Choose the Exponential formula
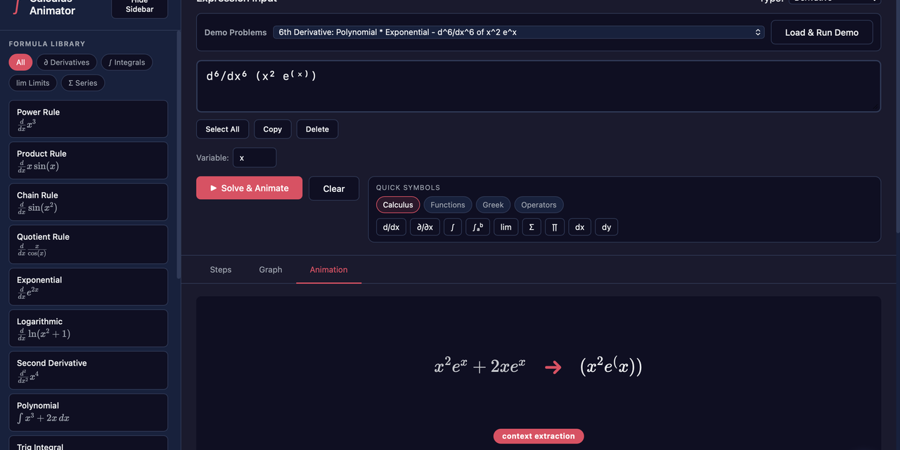The height and width of the screenshot is (450, 900). 88,287
